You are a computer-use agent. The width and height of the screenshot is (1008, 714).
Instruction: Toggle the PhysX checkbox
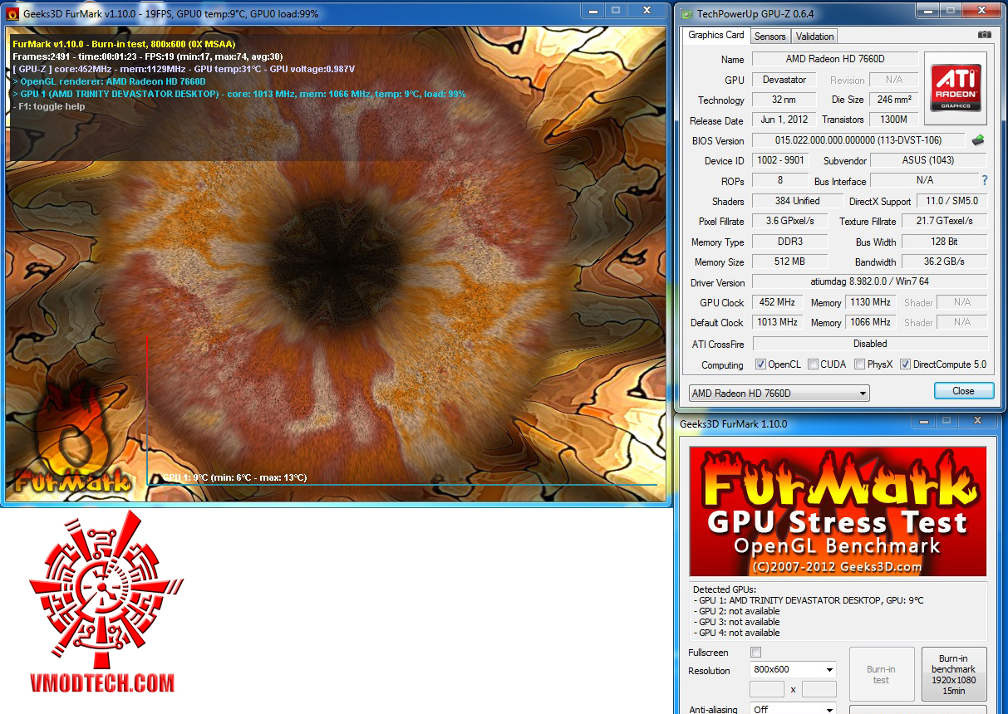point(859,364)
